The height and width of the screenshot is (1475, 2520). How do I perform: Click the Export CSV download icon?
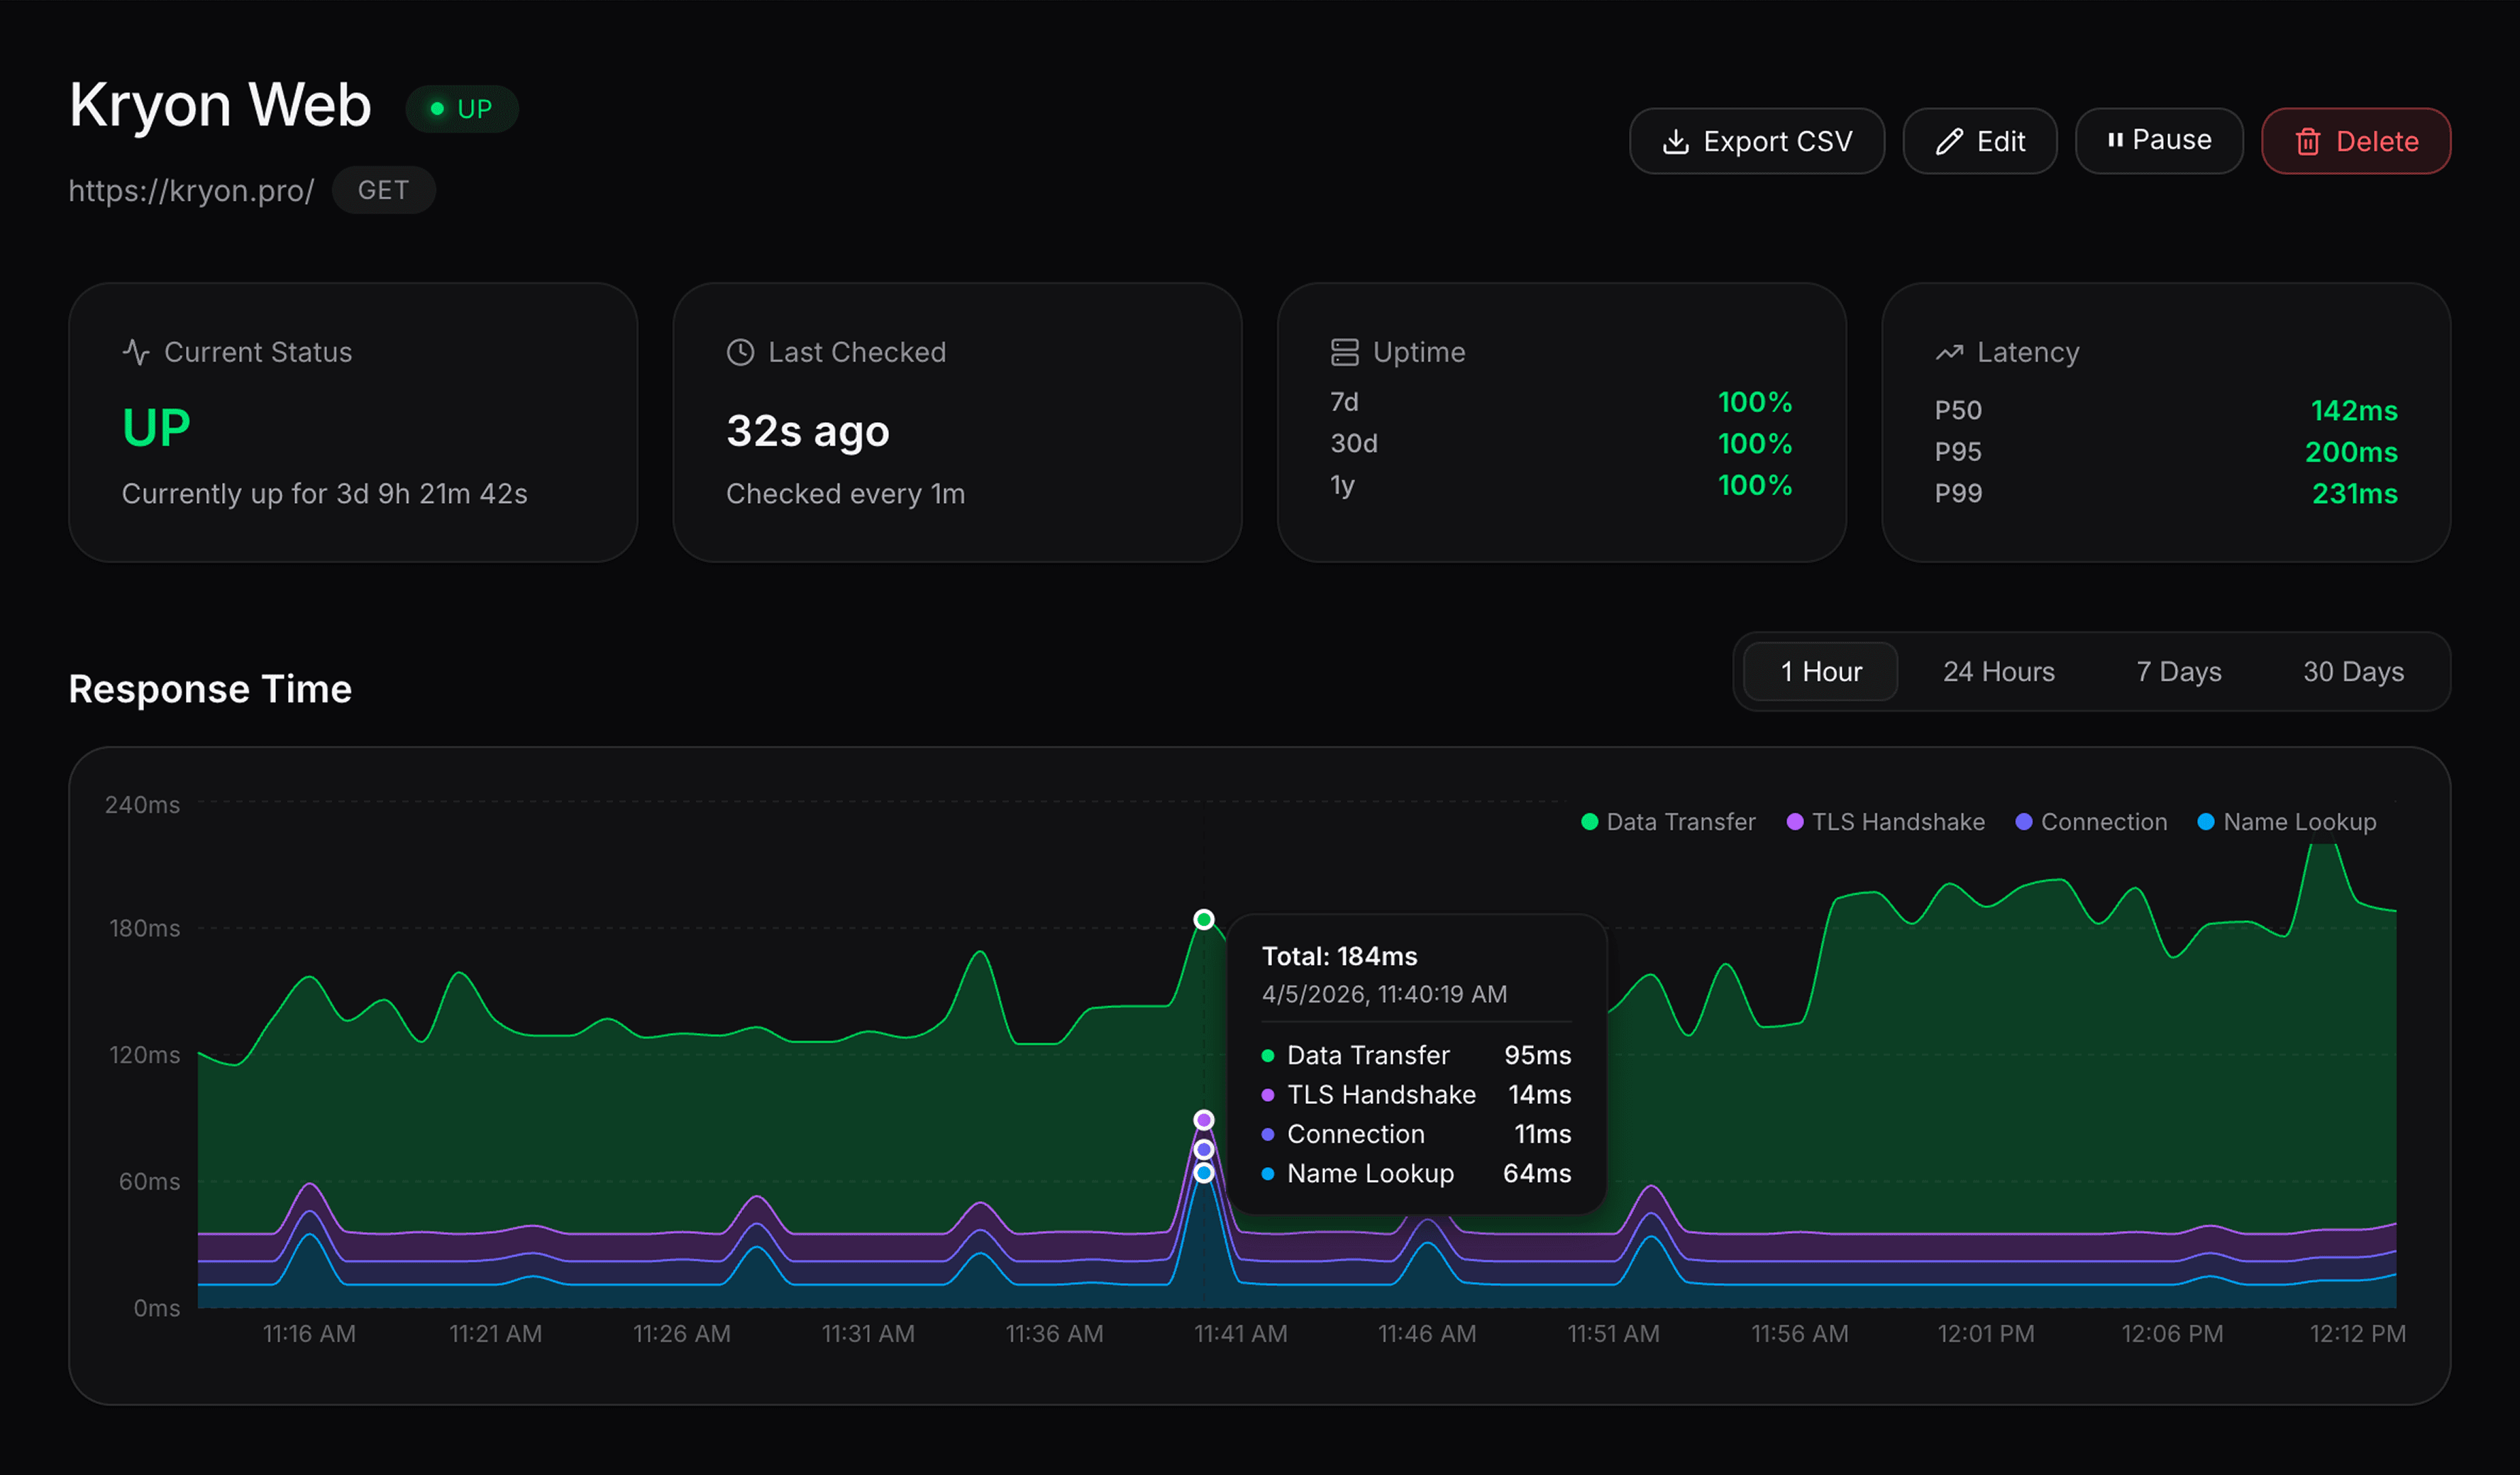(x=1675, y=142)
